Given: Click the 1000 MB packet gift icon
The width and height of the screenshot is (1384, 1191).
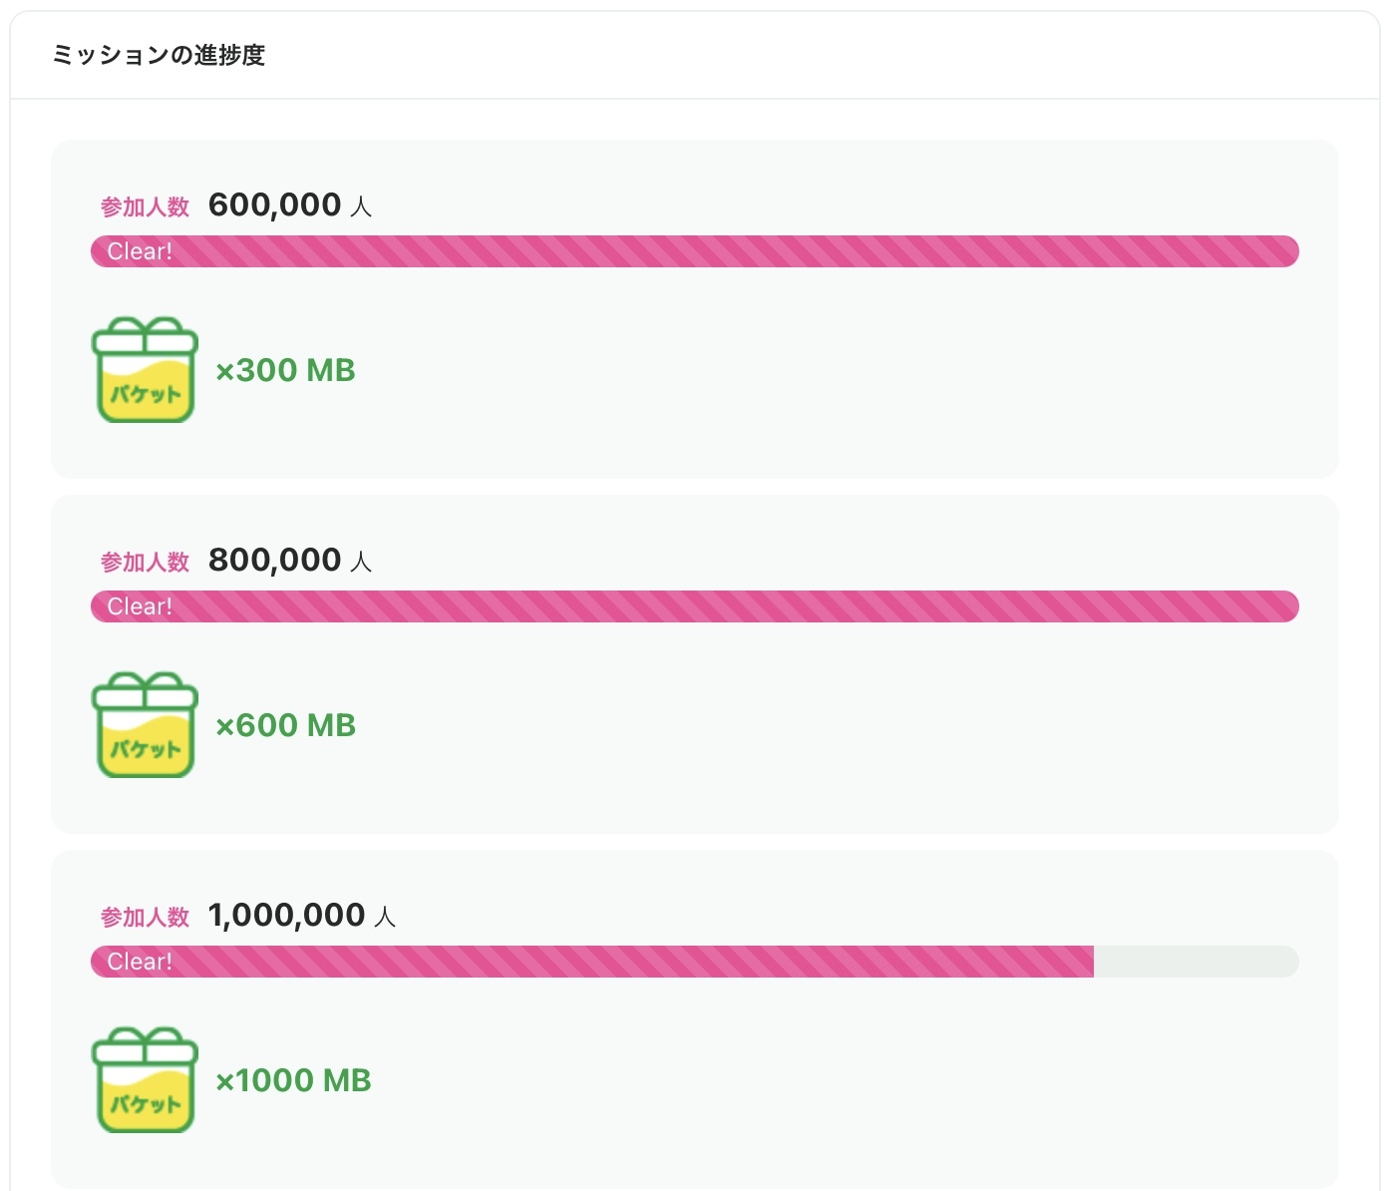Looking at the screenshot, I should pos(145,1080).
